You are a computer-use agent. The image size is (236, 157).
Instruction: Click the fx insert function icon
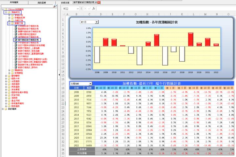[x=94, y=9]
